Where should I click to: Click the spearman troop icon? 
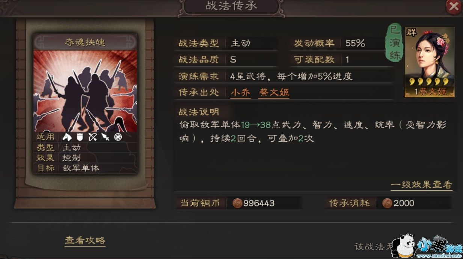[105, 137]
